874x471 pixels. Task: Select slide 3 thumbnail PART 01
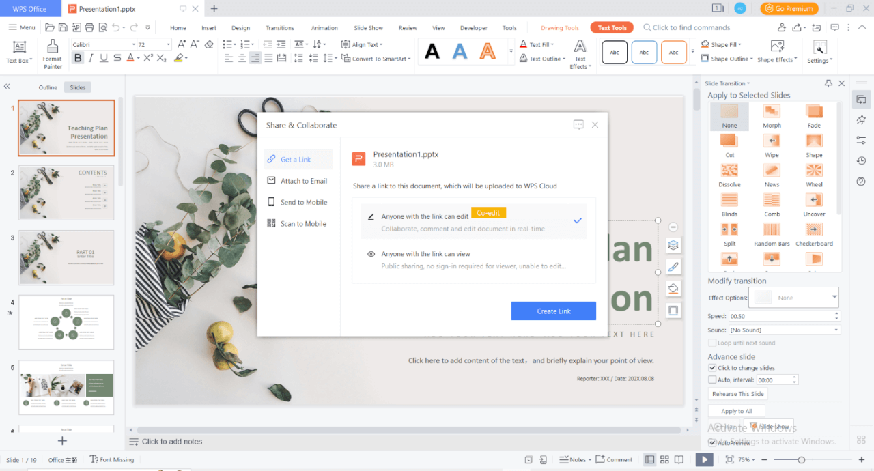coord(66,257)
